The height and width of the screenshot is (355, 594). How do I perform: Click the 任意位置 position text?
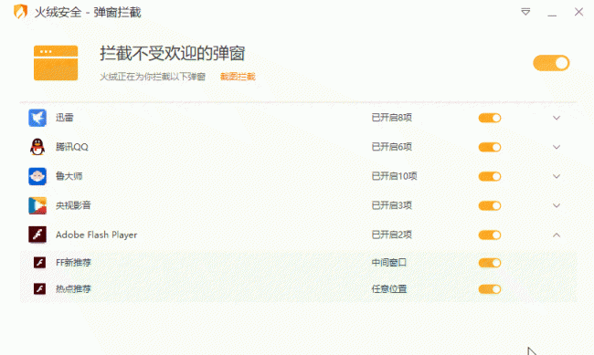[389, 288]
